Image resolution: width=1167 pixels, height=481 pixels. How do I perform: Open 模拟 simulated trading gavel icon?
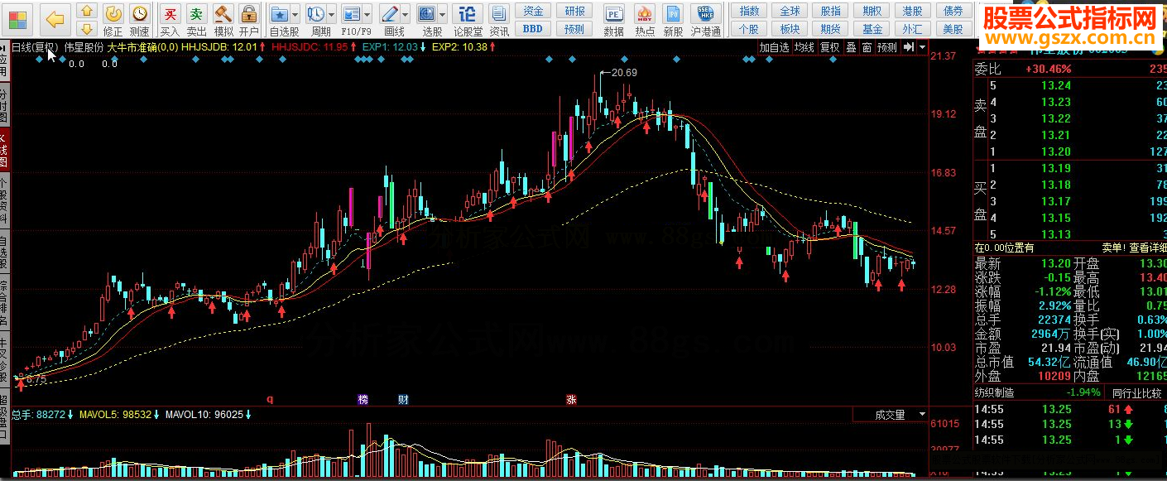pyautogui.click(x=223, y=20)
